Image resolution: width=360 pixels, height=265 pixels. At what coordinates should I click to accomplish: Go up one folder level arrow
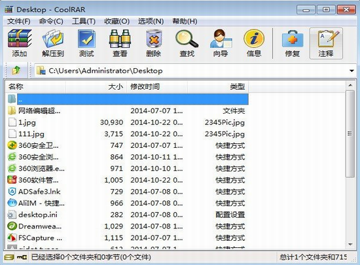coord(16,71)
